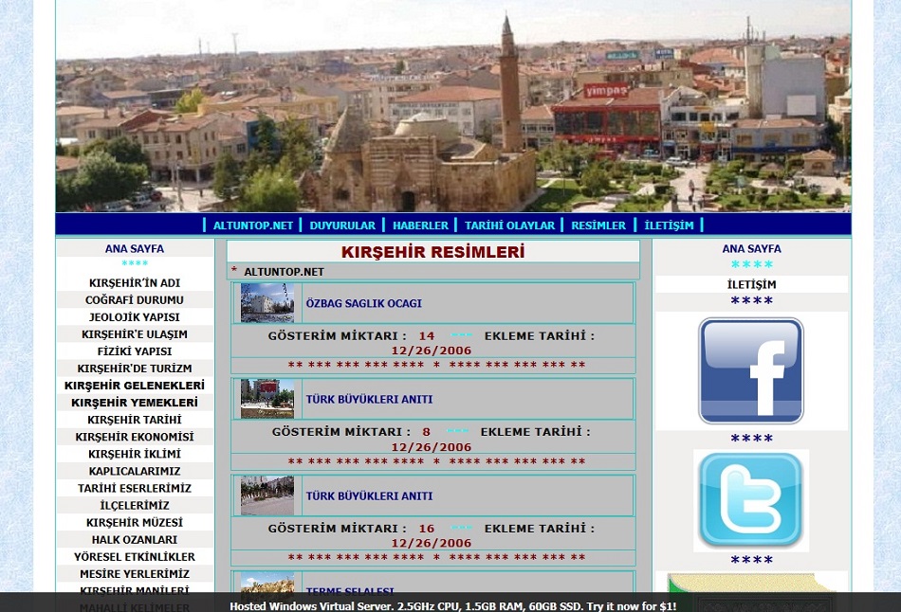
Task: Go to COĞRAFİ DURUMU
Action: (x=135, y=300)
